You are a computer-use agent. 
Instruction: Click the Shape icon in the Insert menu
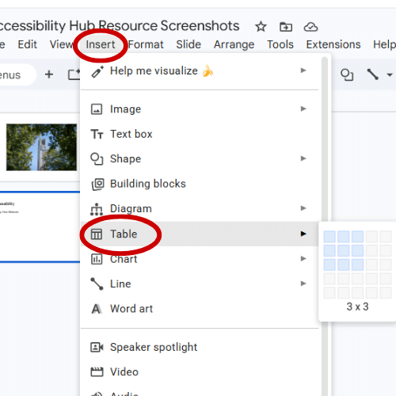[x=97, y=159]
